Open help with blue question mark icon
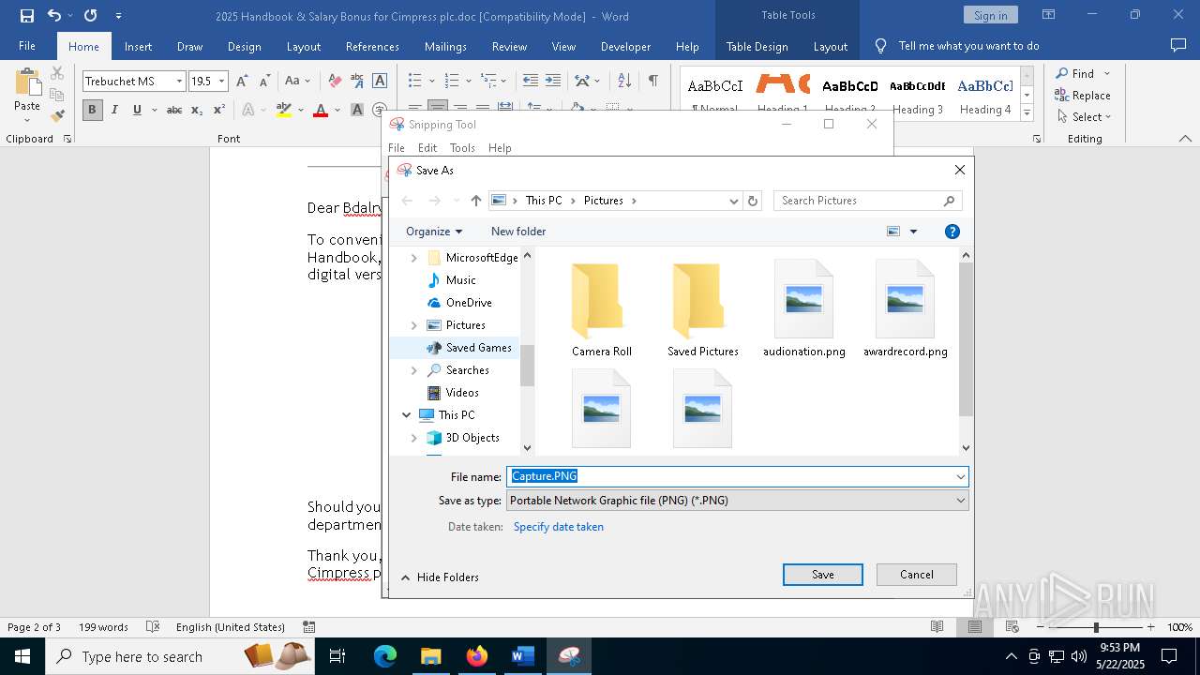 pos(952,232)
